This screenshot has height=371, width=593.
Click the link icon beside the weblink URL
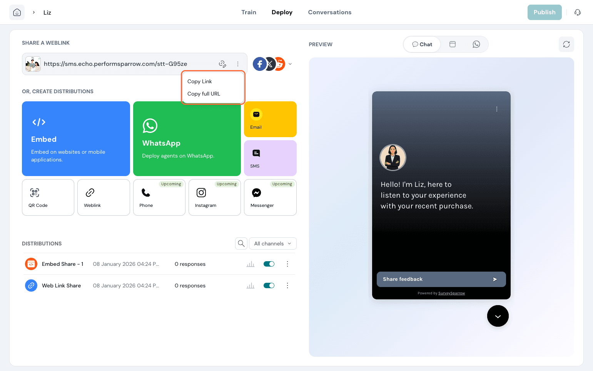point(222,64)
